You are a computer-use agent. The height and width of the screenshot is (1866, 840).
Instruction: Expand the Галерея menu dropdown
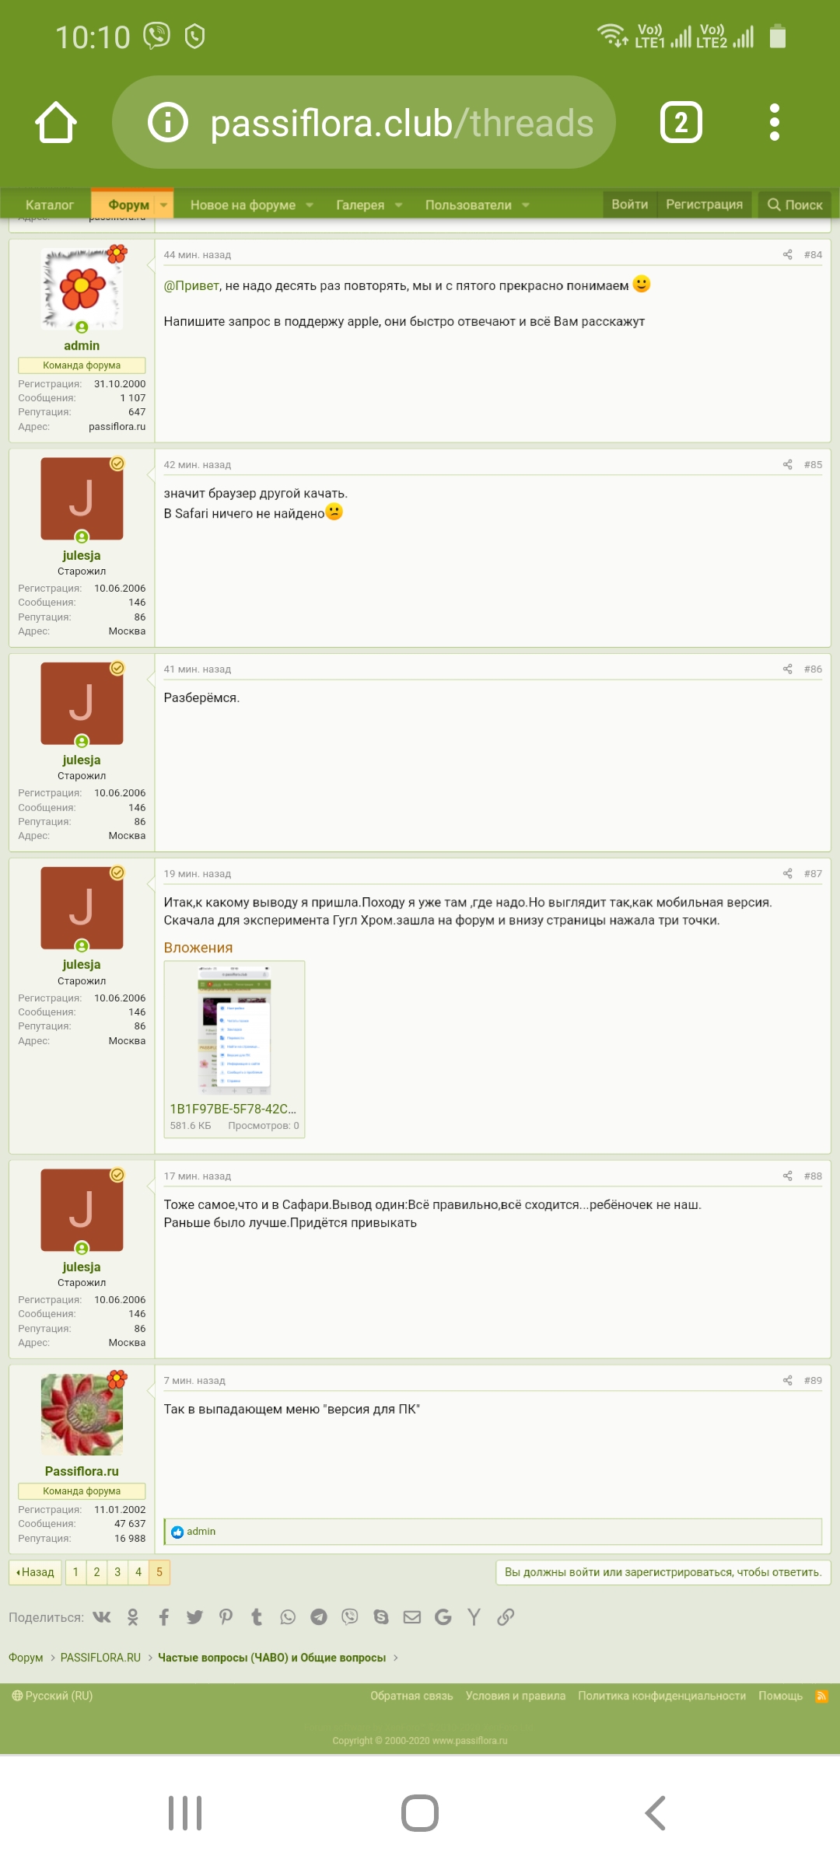tap(399, 205)
